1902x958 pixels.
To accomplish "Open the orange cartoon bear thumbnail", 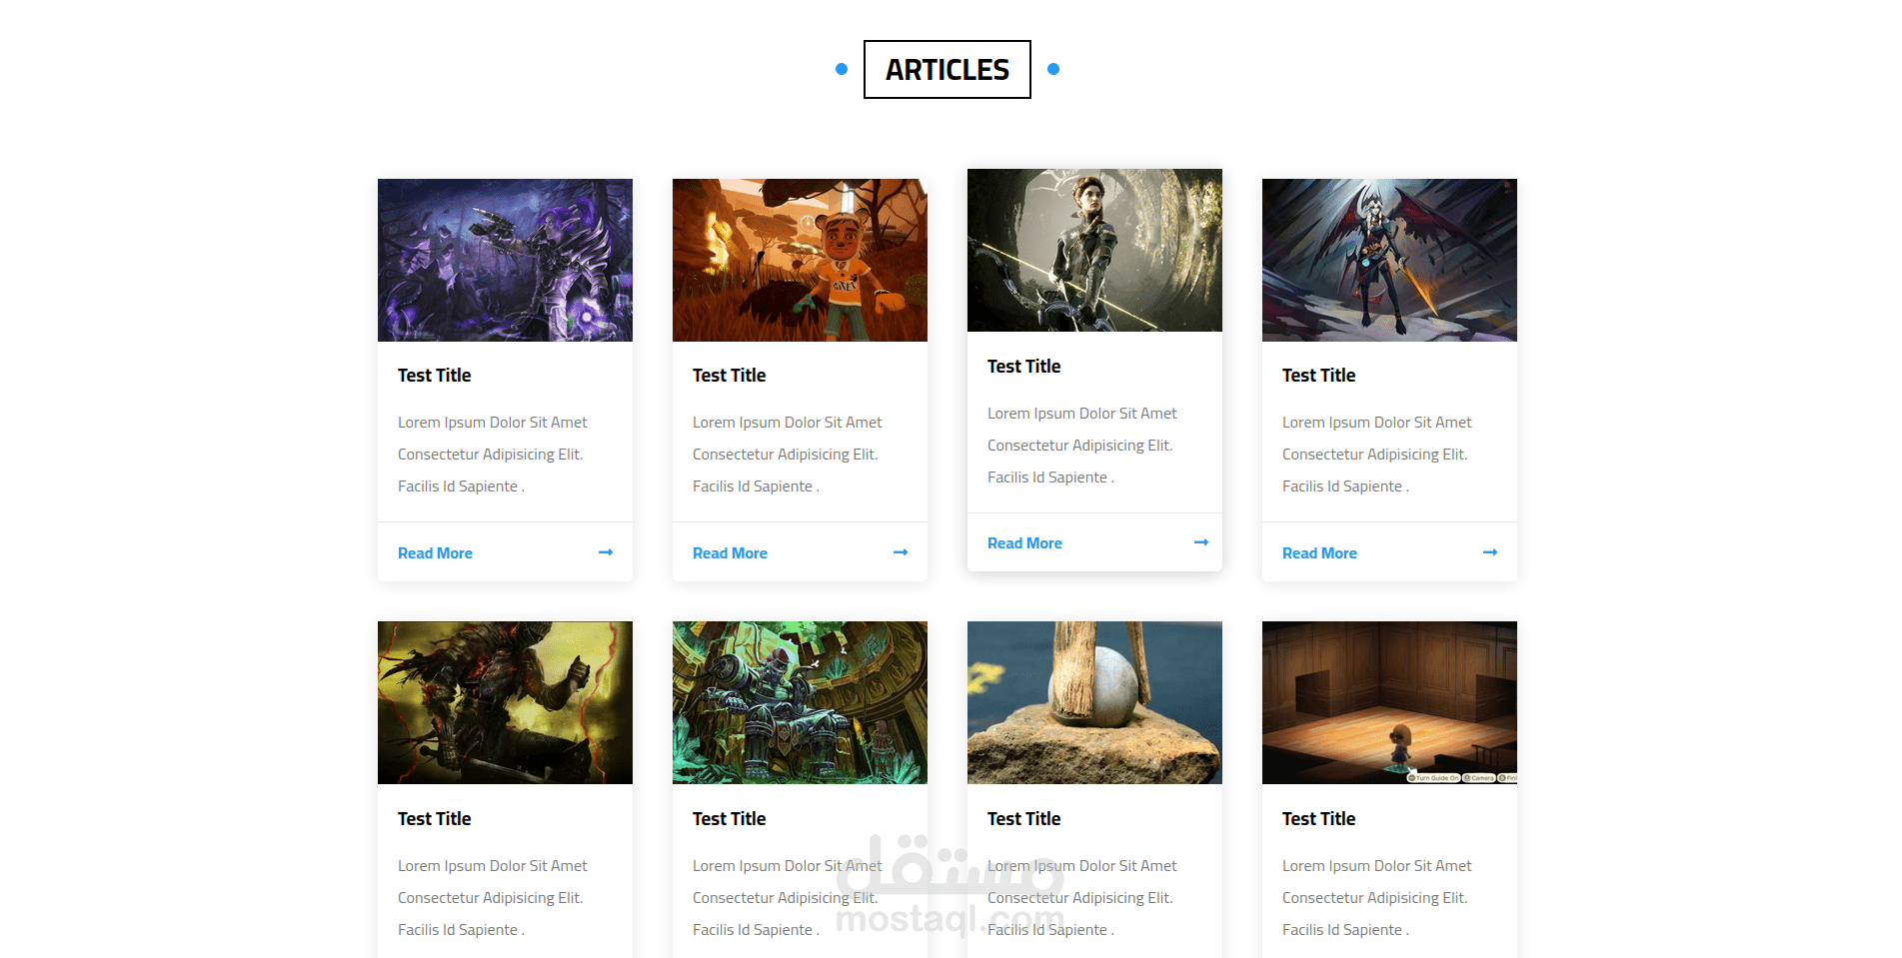I will [800, 260].
